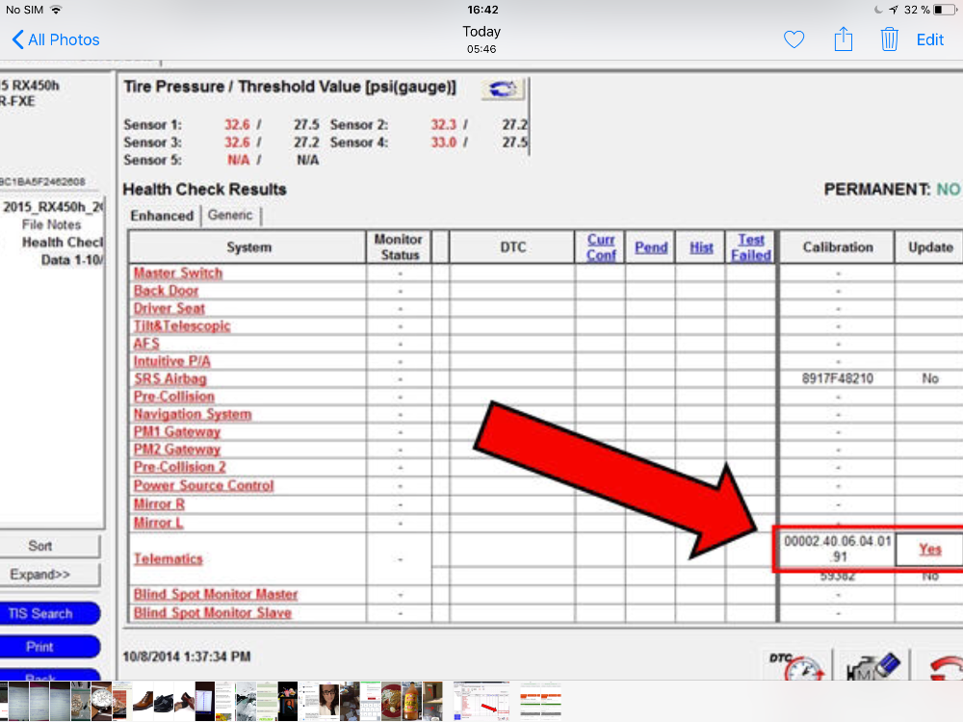Sort by Curr Conf column header
The image size is (963, 722).
tap(601, 247)
